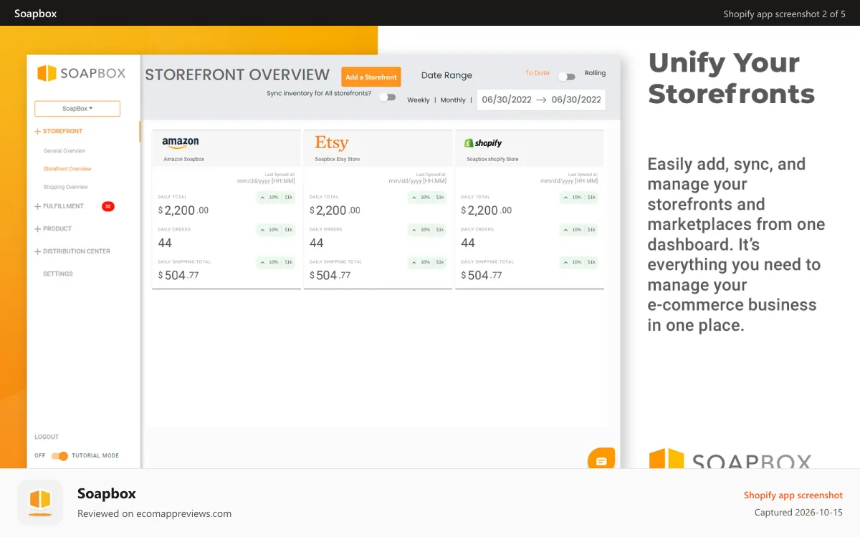Screen dimensions: 860x537
Task: Click the Soapbox app icon in footer
Action: click(x=40, y=503)
